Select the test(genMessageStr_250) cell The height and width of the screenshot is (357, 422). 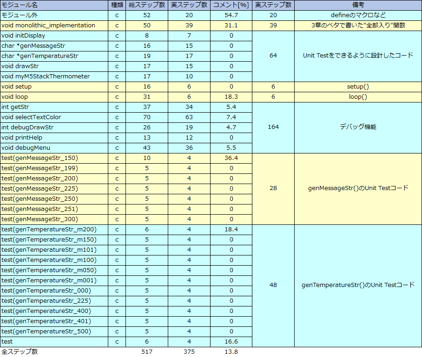click(54, 199)
